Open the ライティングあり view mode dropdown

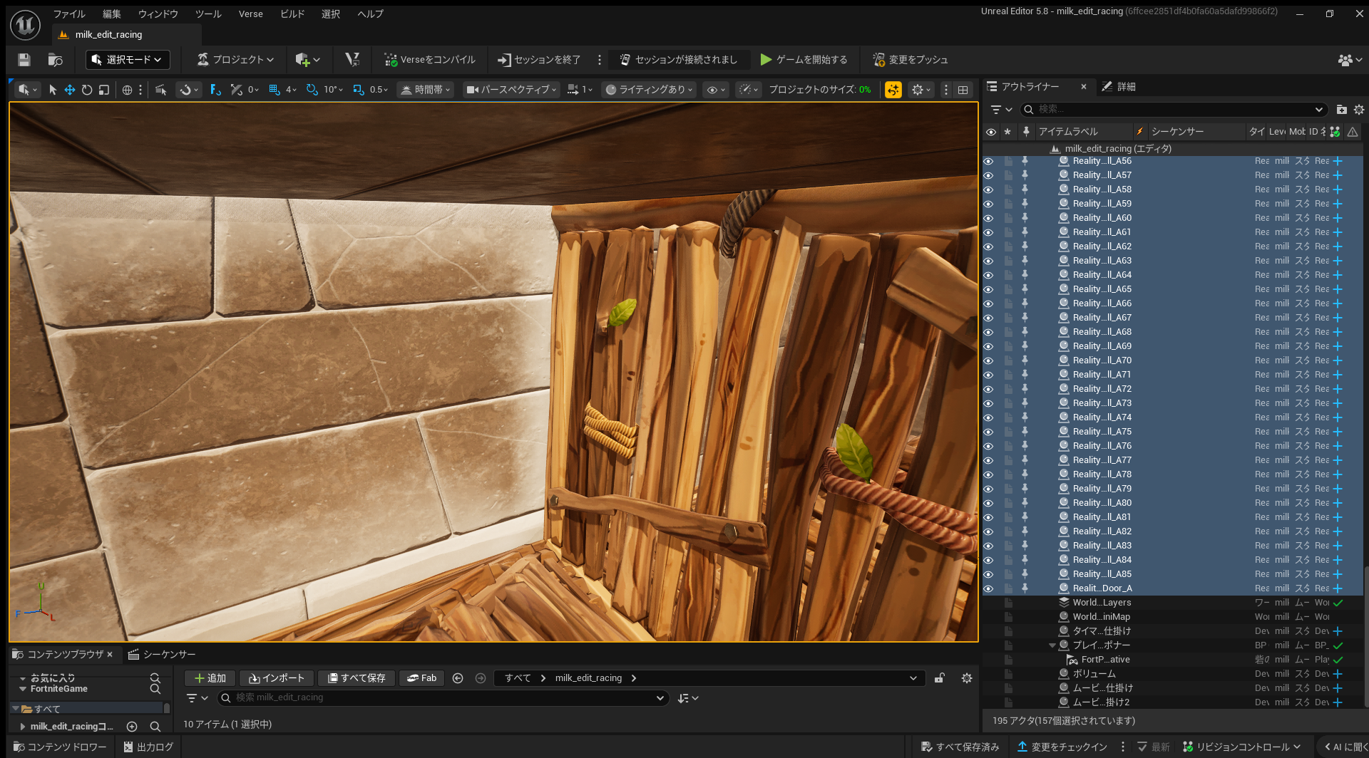(x=649, y=90)
